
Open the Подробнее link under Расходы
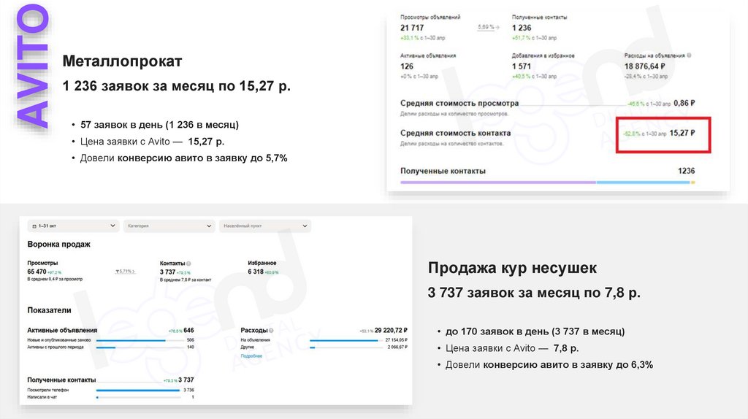coord(251,356)
